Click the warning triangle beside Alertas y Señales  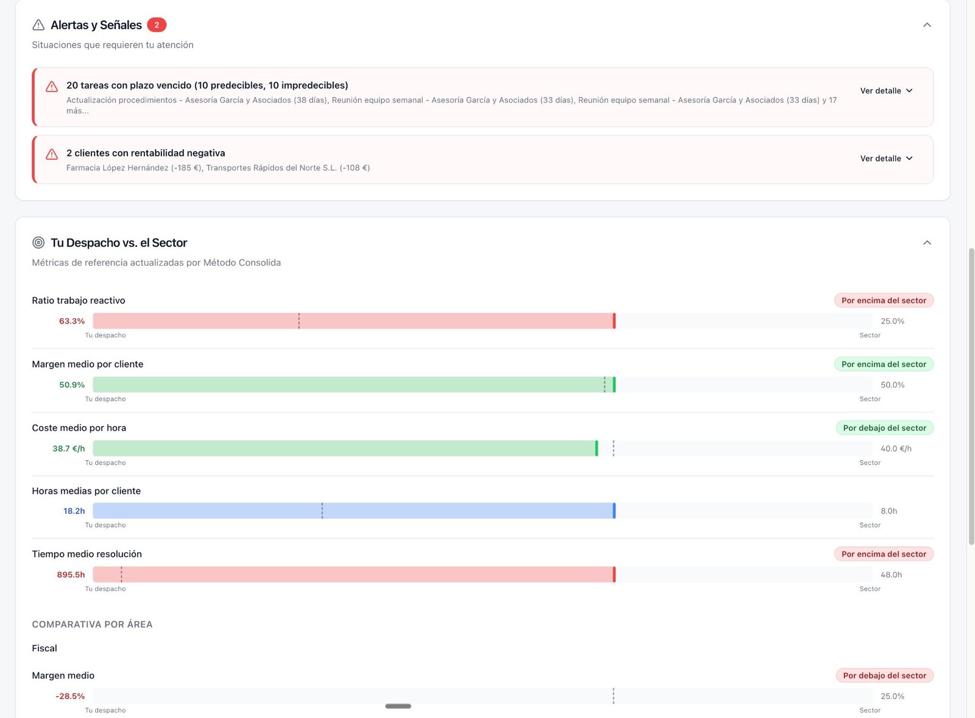(x=38, y=25)
